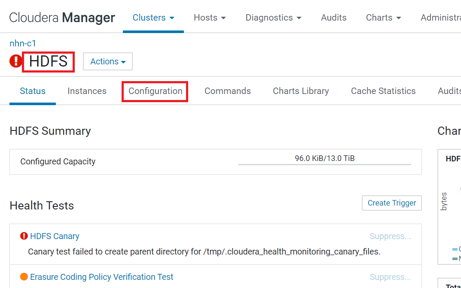Image resolution: width=461 pixels, height=288 pixels.
Task: Open the nhn-c1 cluster link
Action: [23, 43]
